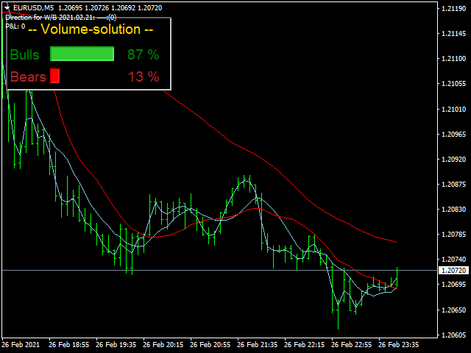Click the 1.20785 price scale label
Screen dimensions: 471x353
click(453, 234)
